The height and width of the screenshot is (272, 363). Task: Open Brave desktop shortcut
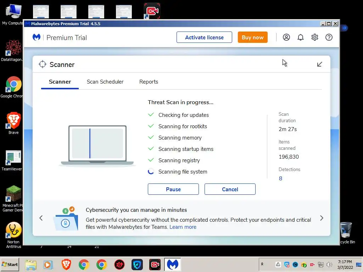pos(13,123)
